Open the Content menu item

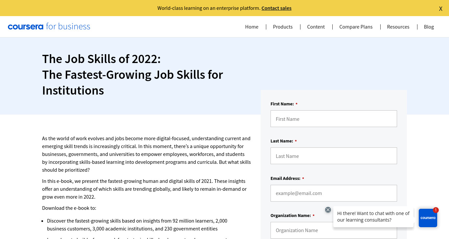[x=316, y=27]
